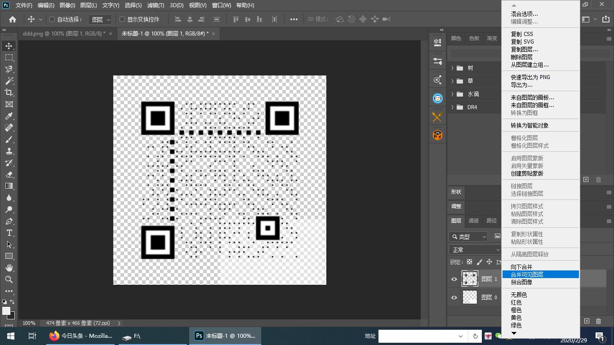Expand the 树 folder group

(x=452, y=68)
